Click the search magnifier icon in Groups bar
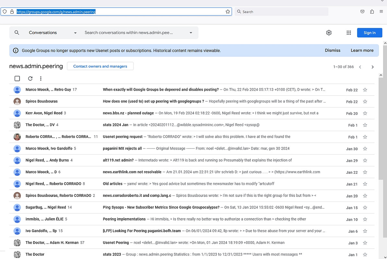 point(17,32)
